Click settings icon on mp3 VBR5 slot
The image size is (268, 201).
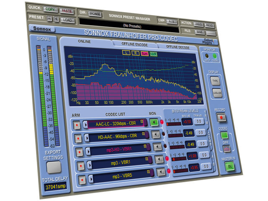click(148, 171)
